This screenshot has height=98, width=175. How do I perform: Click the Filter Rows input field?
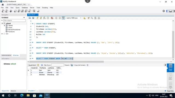[x=58, y=65]
